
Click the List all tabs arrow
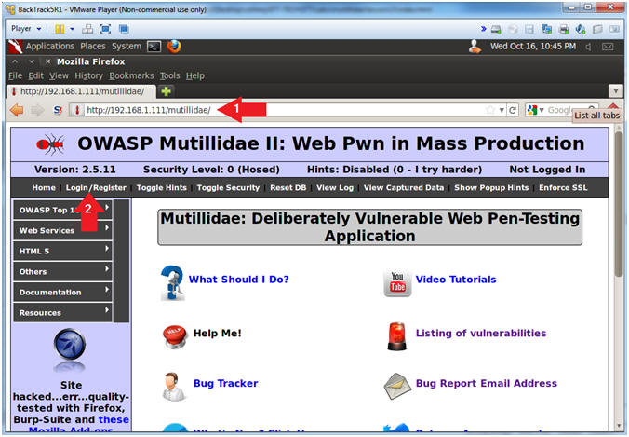[x=615, y=91]
